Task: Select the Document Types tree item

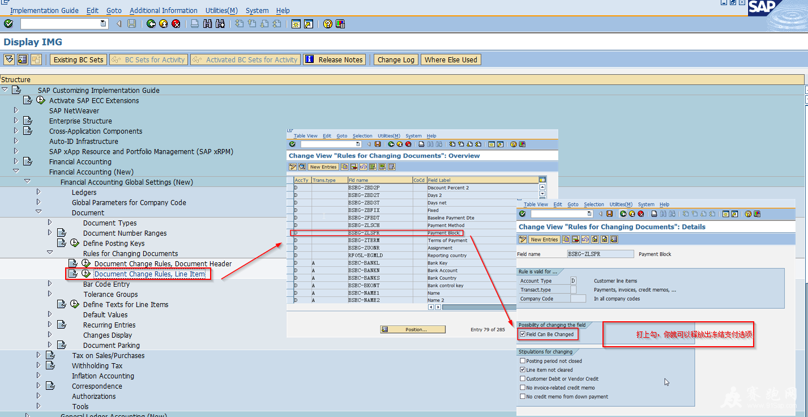Action: coord(110,223)
